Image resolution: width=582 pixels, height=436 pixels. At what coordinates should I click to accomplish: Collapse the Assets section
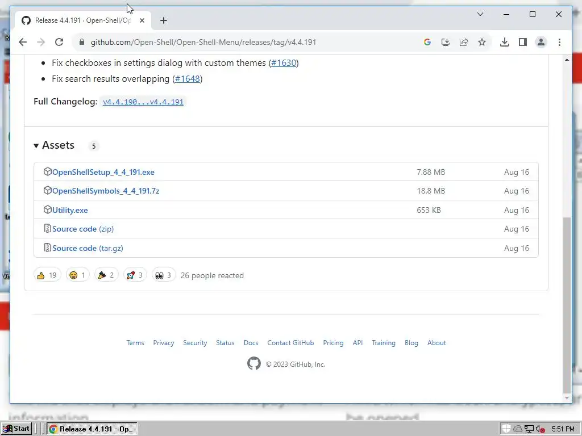click(54, 145)
